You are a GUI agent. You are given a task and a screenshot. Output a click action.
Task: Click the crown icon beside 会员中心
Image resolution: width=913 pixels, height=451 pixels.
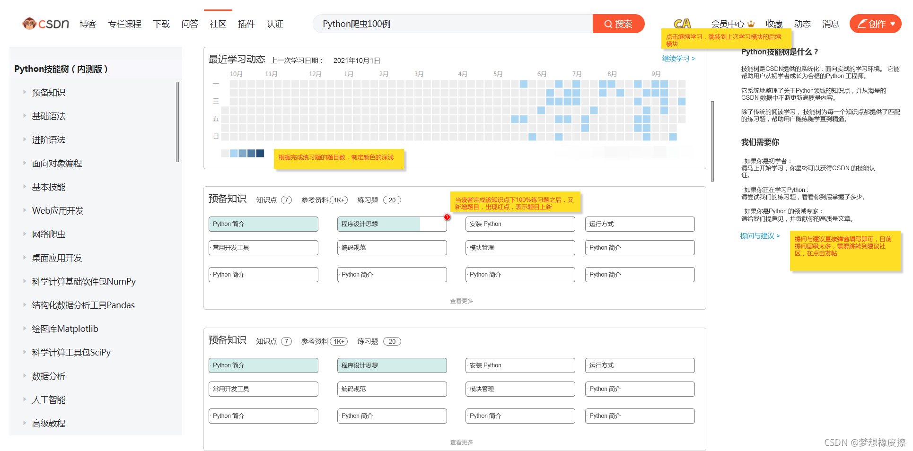(x=751, y=24)
